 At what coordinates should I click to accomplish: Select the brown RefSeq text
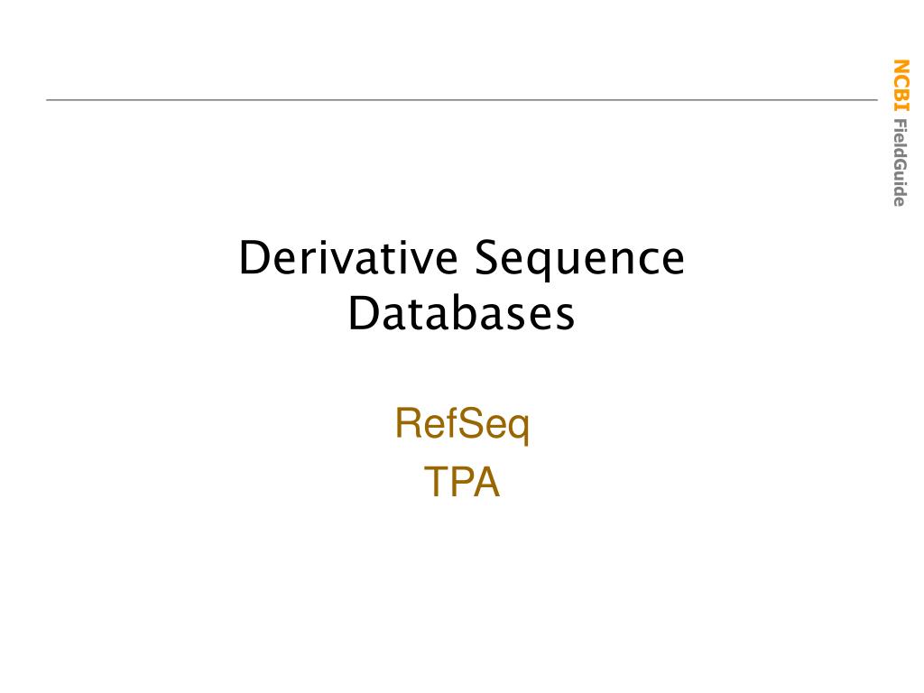[x=462, y=424]
